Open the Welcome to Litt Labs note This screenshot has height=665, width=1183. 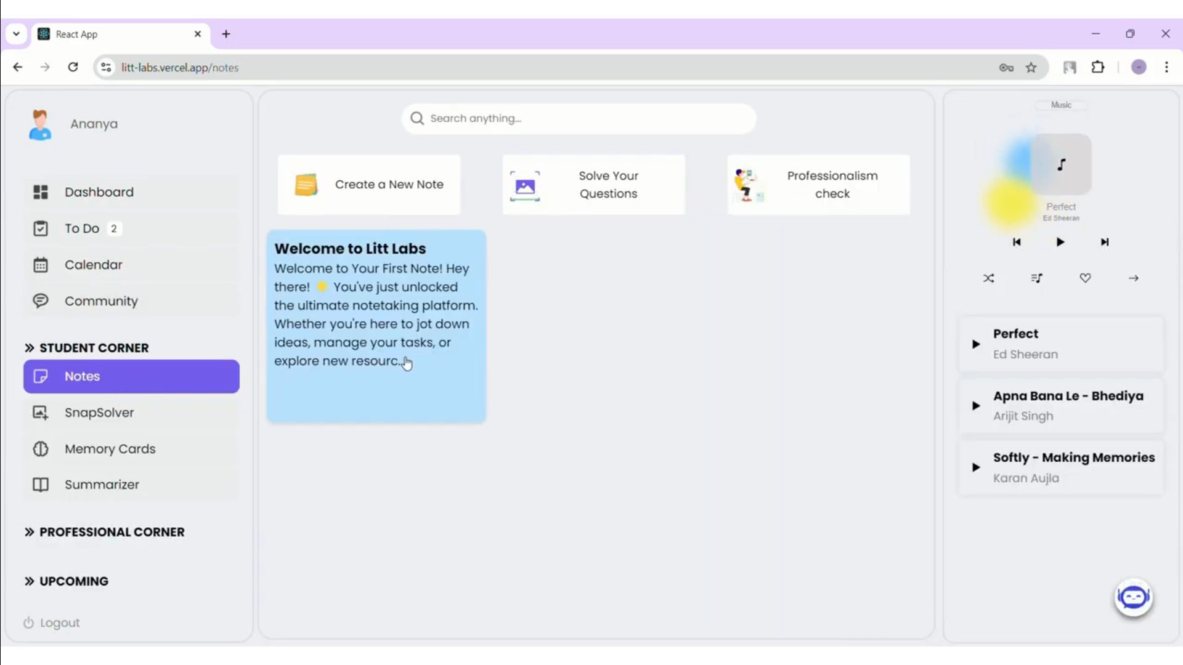pos(376,326)
